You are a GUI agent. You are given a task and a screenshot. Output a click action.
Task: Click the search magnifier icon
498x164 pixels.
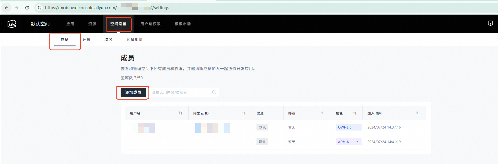point(214,92)
